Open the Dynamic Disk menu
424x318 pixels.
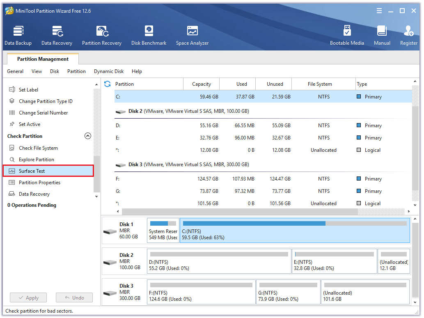coord(109,71)
